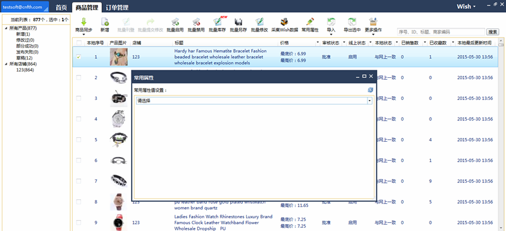
Task: Click the greyed 批量提交修改 toolbar icon
Action: click(x=150, y=22)
